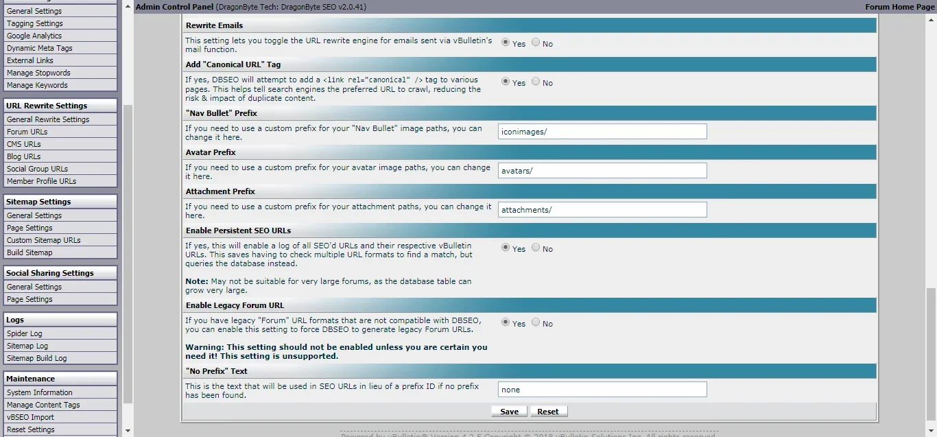Click the sidebar scroll down arrow

(127, 431)
